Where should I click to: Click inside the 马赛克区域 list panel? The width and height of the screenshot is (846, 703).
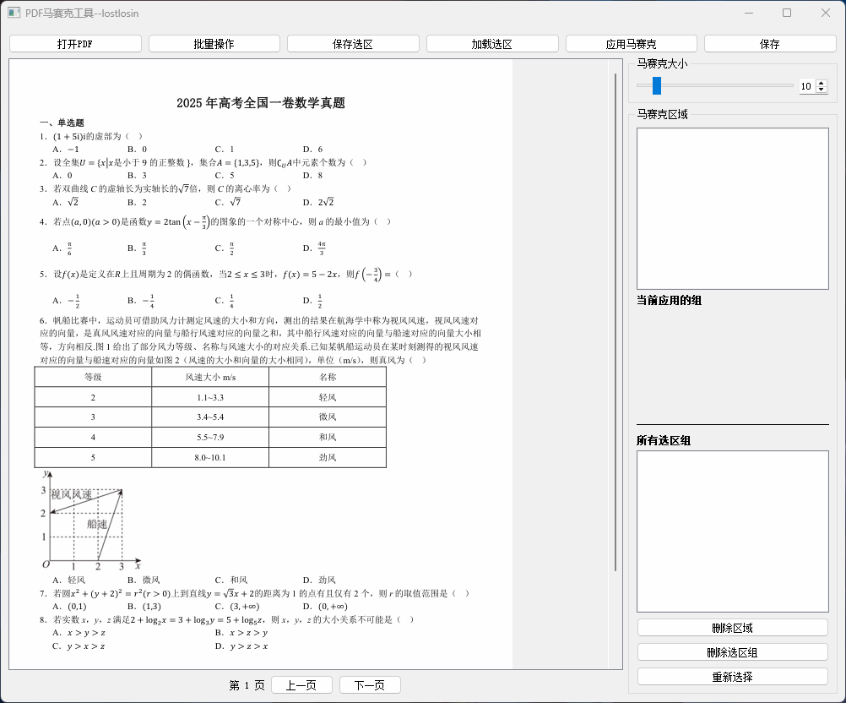[x=731, y=207]
